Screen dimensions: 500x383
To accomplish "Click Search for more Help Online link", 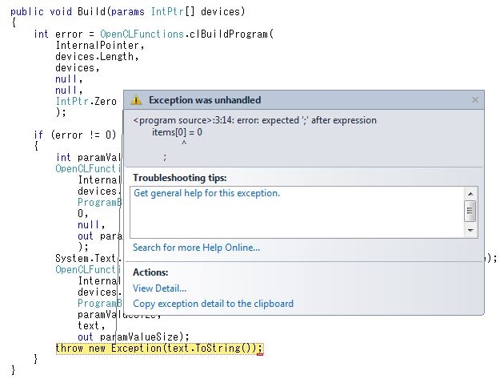I will point(196,248).
